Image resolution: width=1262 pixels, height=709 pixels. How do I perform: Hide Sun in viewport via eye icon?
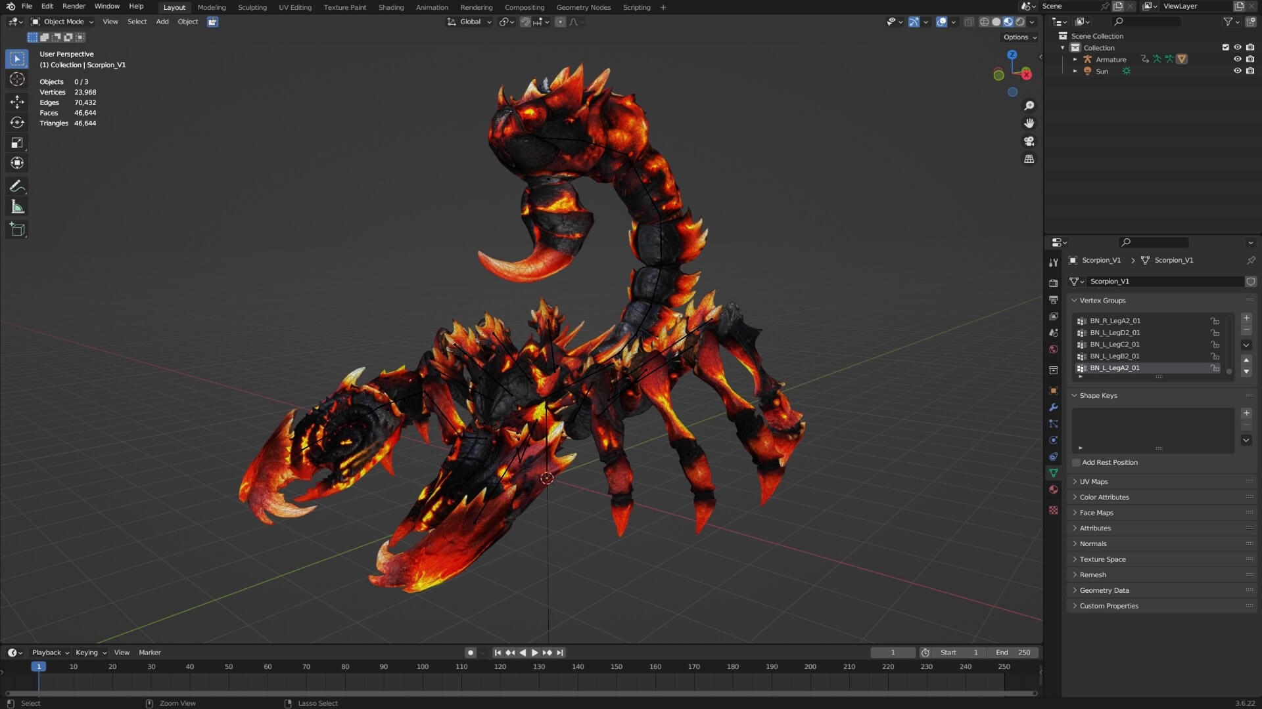tap(1237, 71)
